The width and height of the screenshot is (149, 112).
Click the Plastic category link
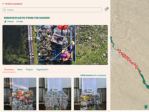[10, 22]
